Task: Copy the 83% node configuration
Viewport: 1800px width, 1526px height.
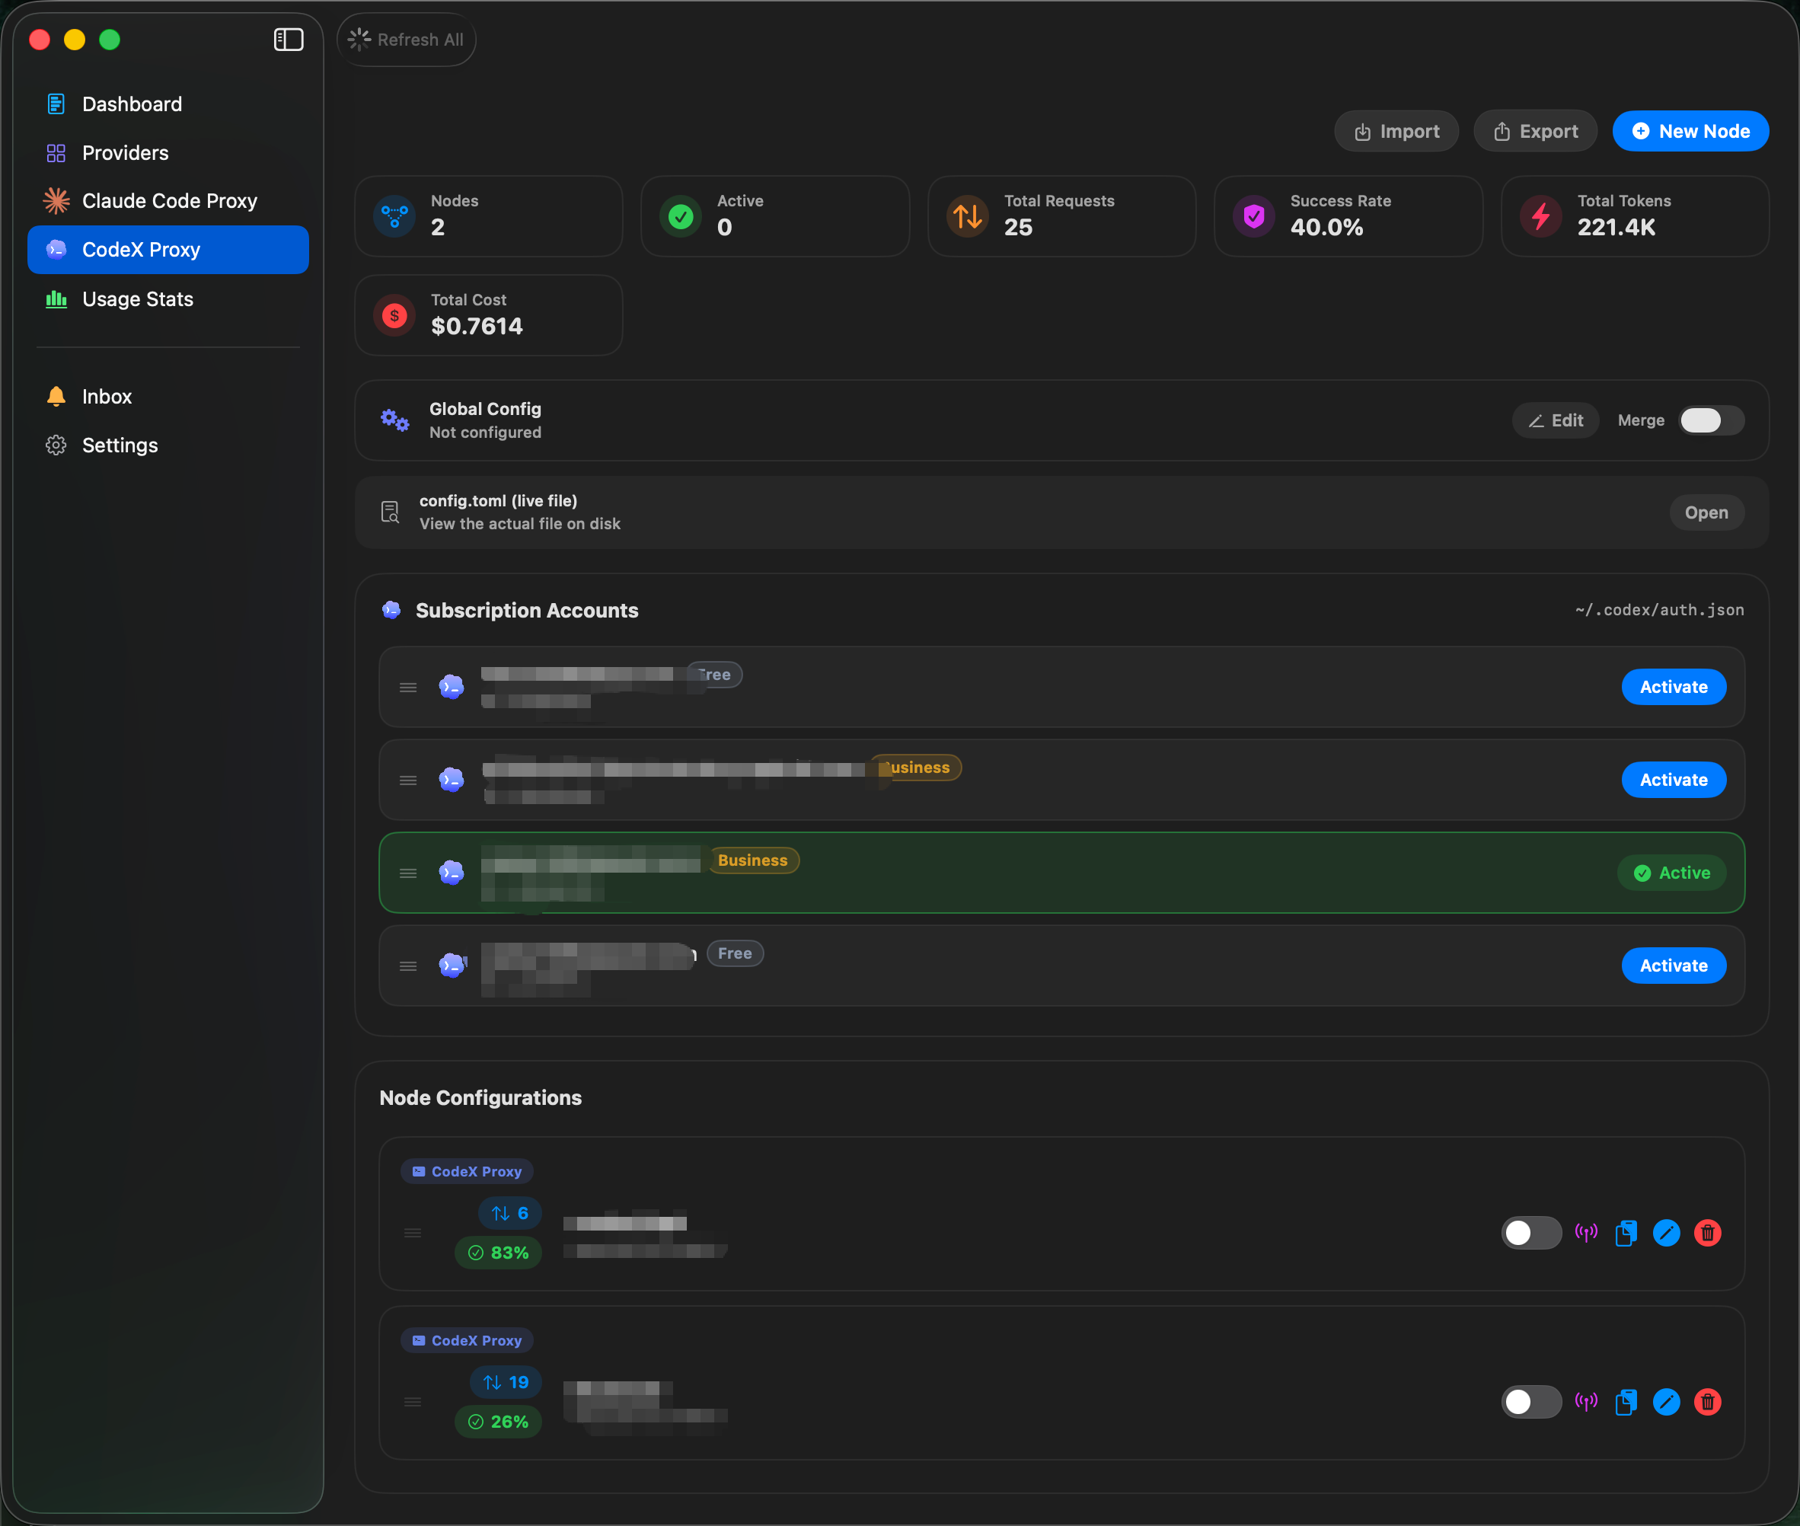Action: [x=1626, y=1233]
